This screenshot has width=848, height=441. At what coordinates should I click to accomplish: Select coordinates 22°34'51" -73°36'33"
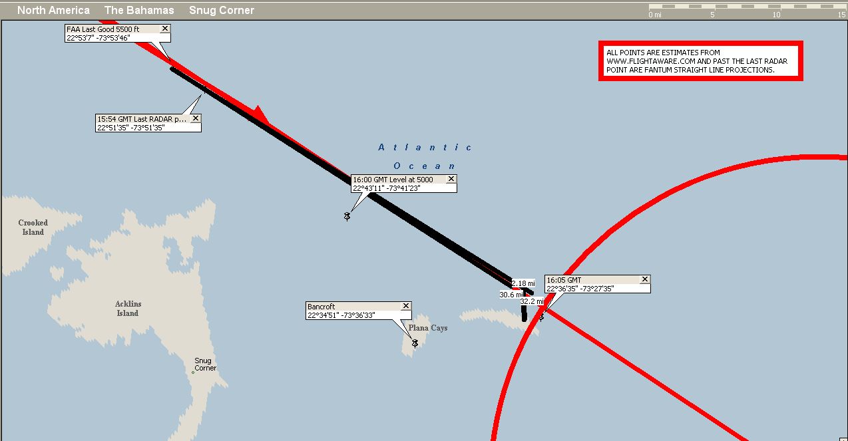(x=341, y=315)
